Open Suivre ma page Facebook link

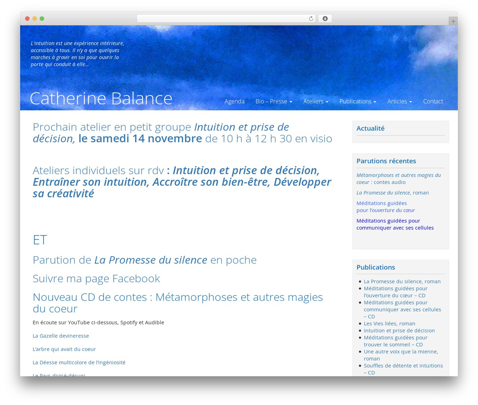96,278
